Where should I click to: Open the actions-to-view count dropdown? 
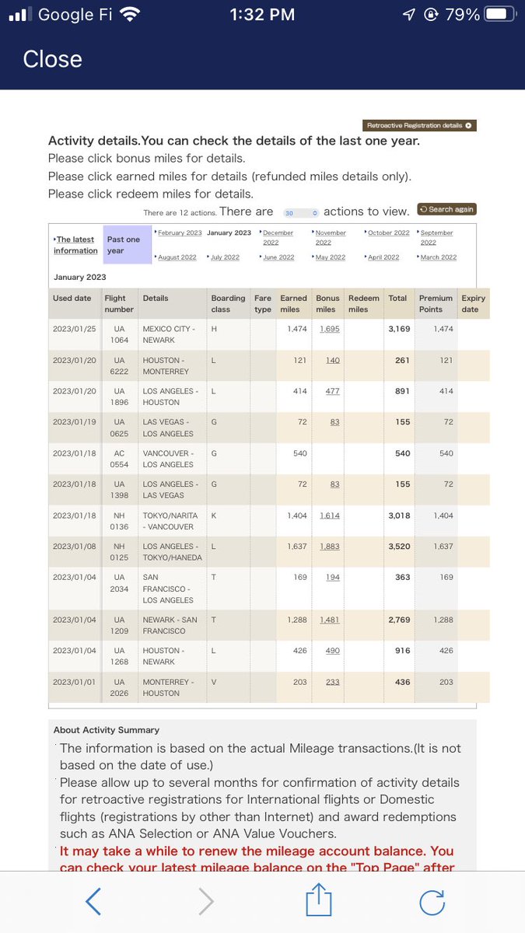[301, 212]
